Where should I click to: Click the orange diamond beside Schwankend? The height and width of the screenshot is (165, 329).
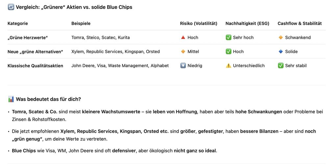tap(281, 38)
